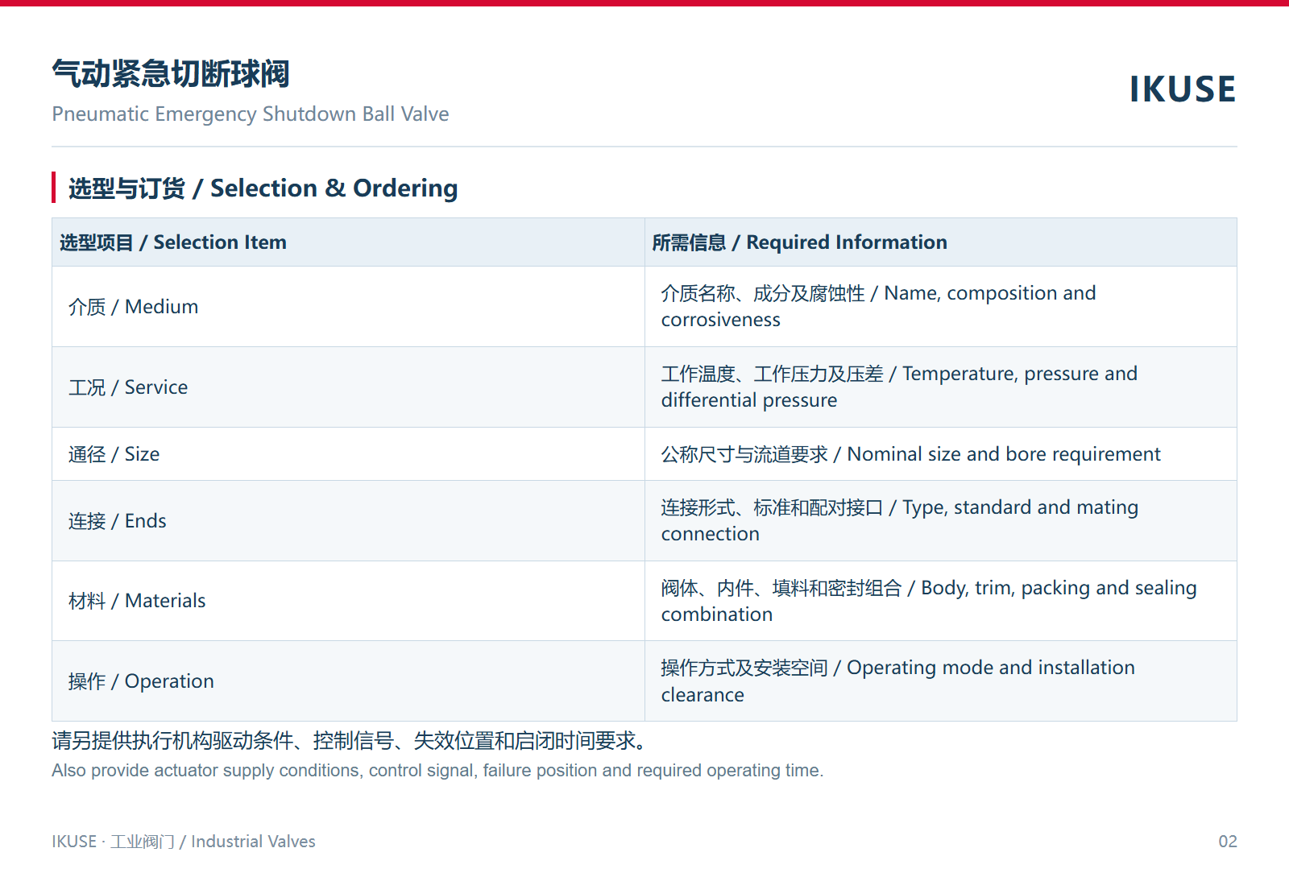This screenshot has width=1289, height=873.
Task: Click the Pneumatic Emergency Shutdown Ball Valve subtitle
Action: click(251, 114)
